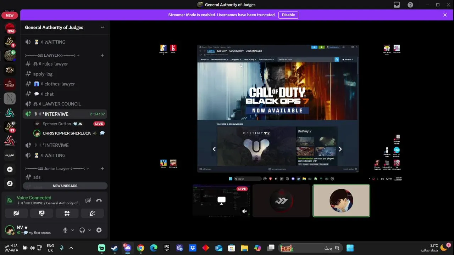Screen dimensions: 454x255
Task: Join the second INTERVIWE voice channel
Action: pos(65,145)
